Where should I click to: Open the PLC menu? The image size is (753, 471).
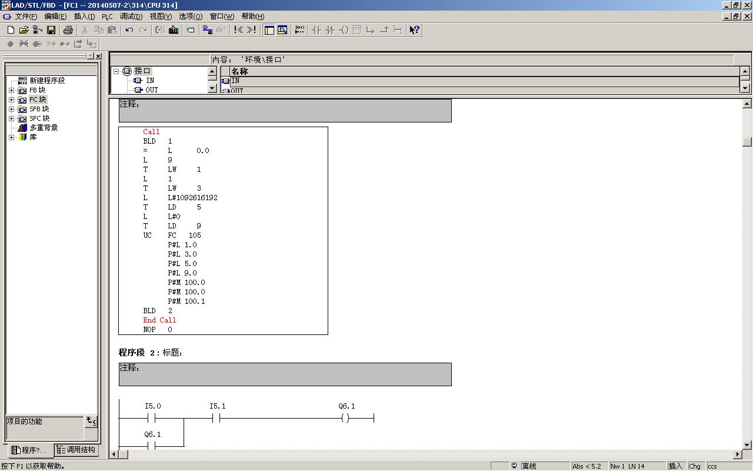click(x=107, y=16)
